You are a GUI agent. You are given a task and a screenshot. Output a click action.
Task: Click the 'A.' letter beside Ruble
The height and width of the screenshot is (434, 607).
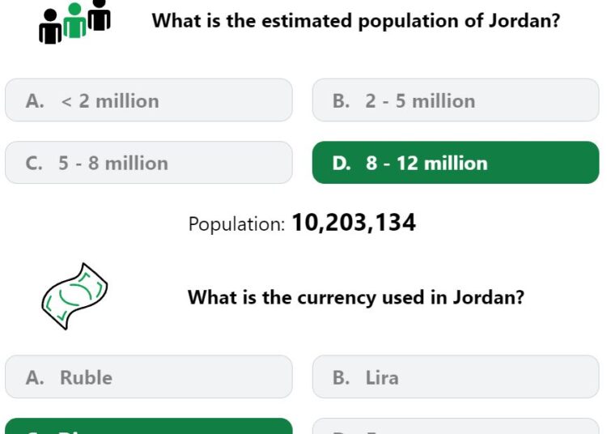coord(35,377)
